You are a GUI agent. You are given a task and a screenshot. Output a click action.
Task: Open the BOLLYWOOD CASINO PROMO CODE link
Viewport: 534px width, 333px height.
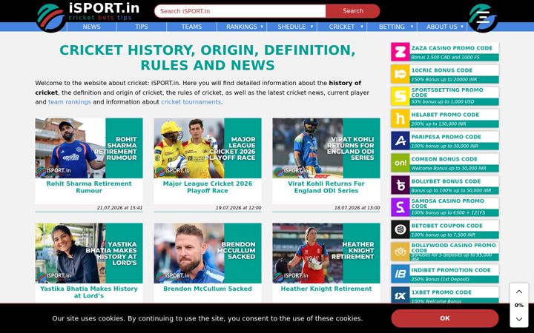click(x=454, y=248)
